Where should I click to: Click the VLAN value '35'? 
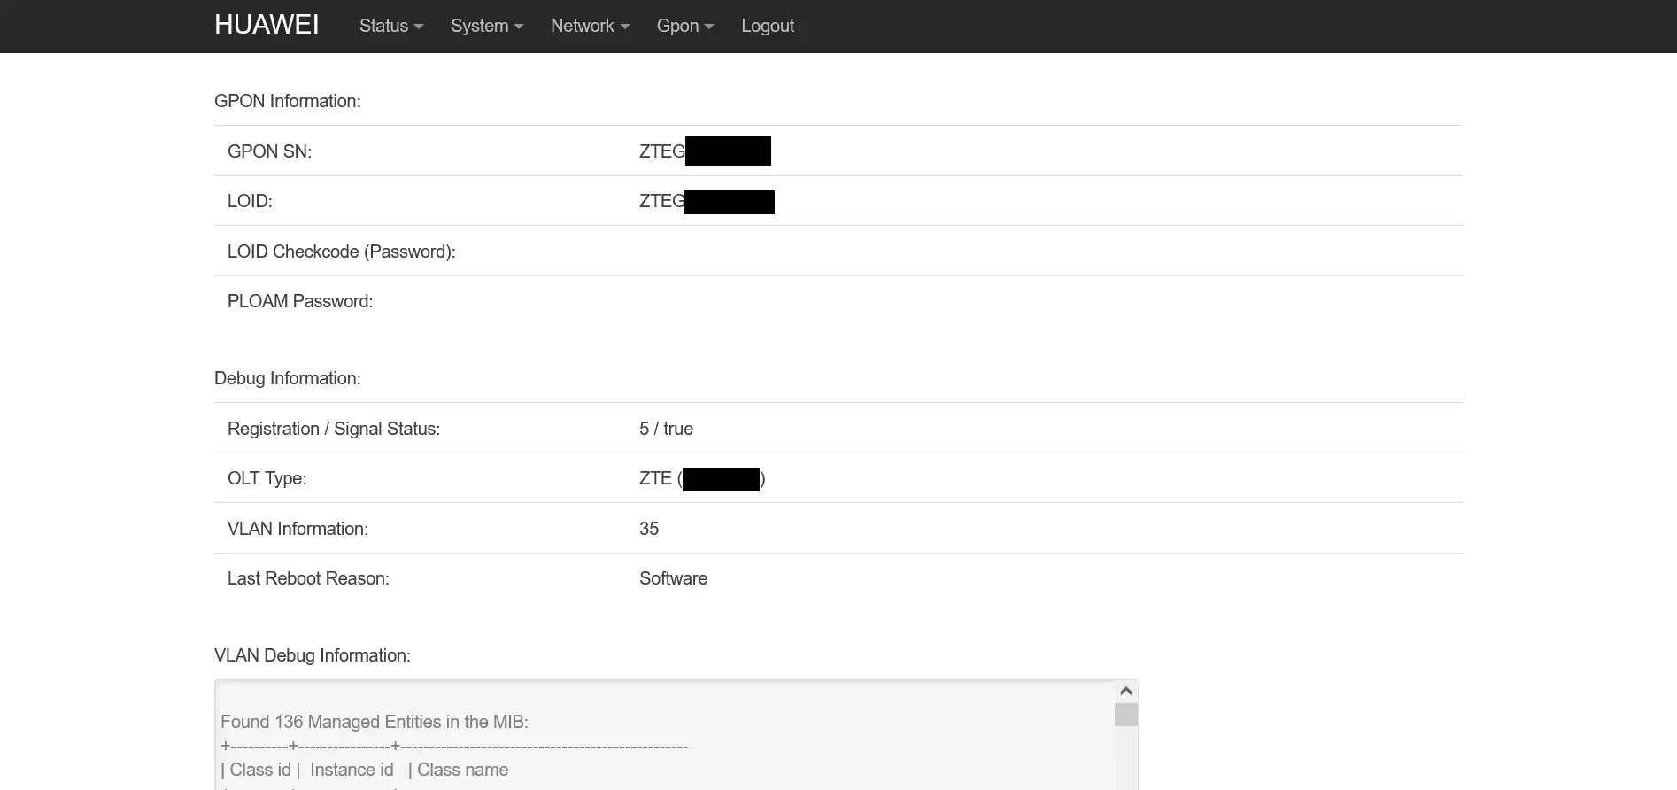click(649, 529)
